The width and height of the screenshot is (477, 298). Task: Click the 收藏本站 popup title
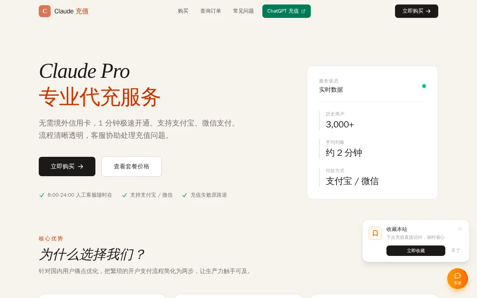click(397, 229)
